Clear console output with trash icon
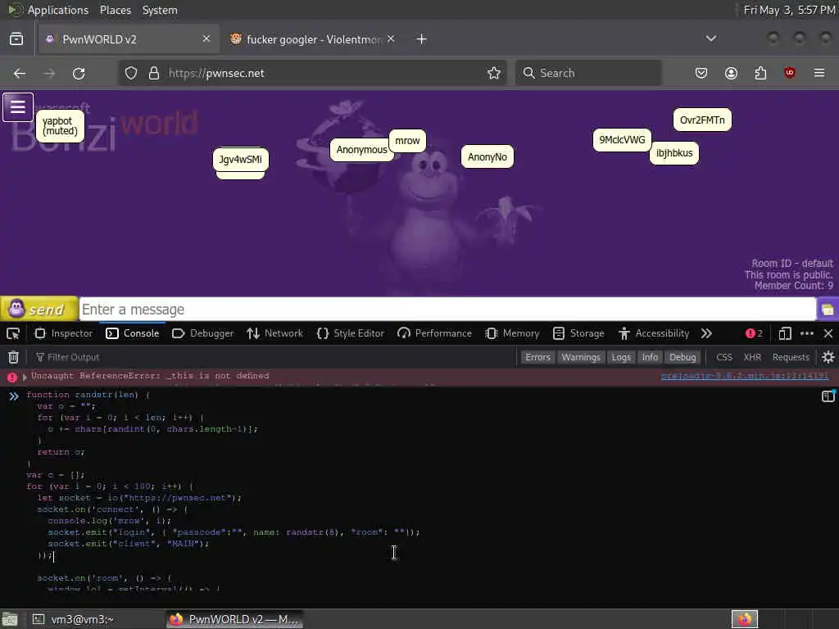The width and height of the screenshot is (839, 629). [13, 357]
